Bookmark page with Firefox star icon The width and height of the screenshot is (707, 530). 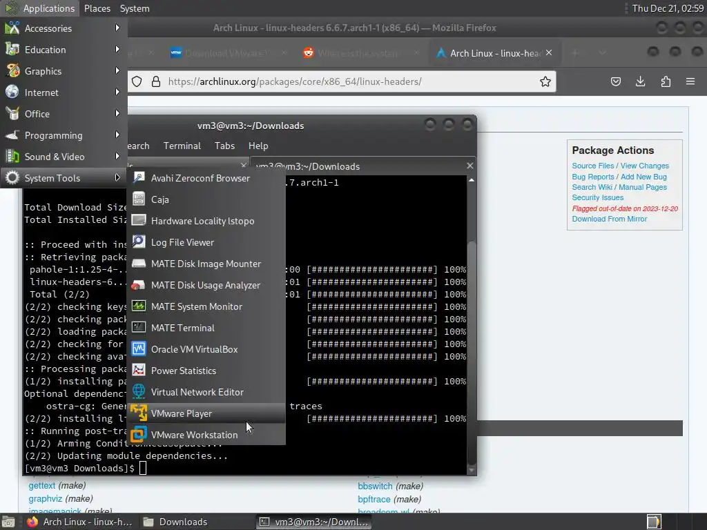pos(545,81)
